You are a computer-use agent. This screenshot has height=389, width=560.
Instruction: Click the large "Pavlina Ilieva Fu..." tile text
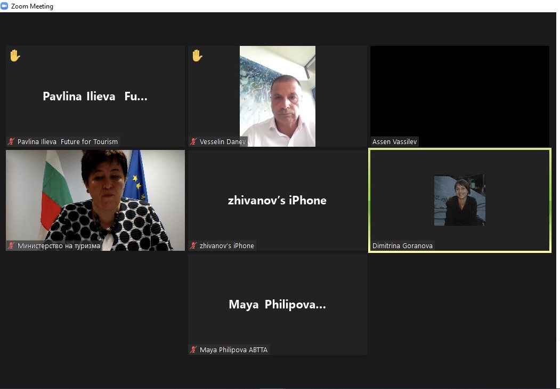pos(95,97)
